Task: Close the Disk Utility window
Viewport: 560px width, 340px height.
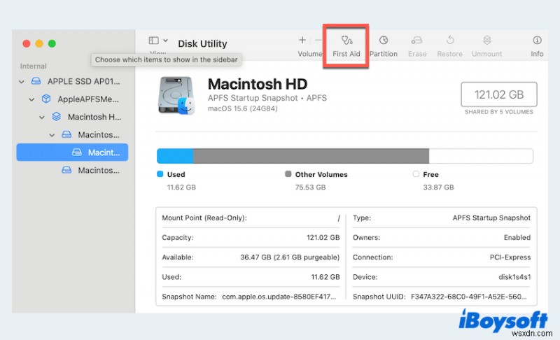Action: [x=27, y=43]
